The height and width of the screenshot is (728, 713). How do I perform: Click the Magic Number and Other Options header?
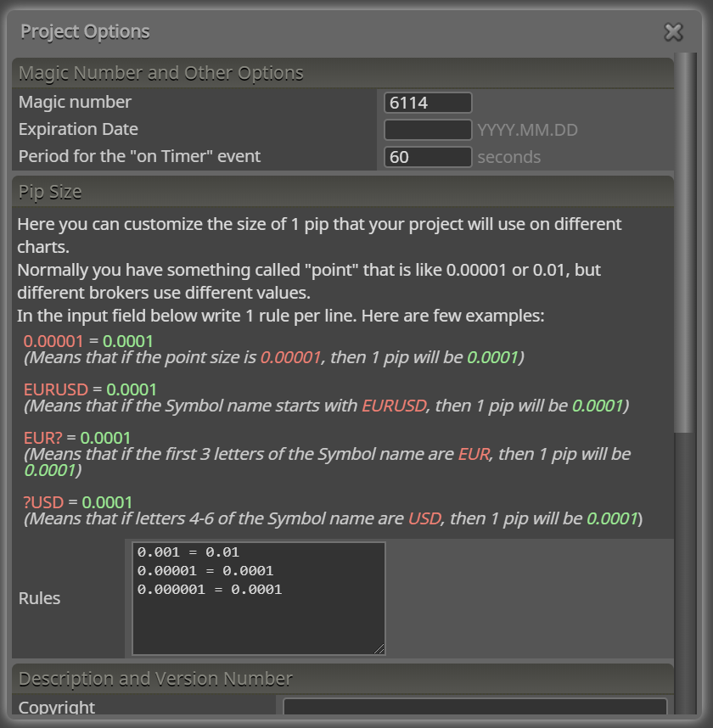[x=343, y=73]
